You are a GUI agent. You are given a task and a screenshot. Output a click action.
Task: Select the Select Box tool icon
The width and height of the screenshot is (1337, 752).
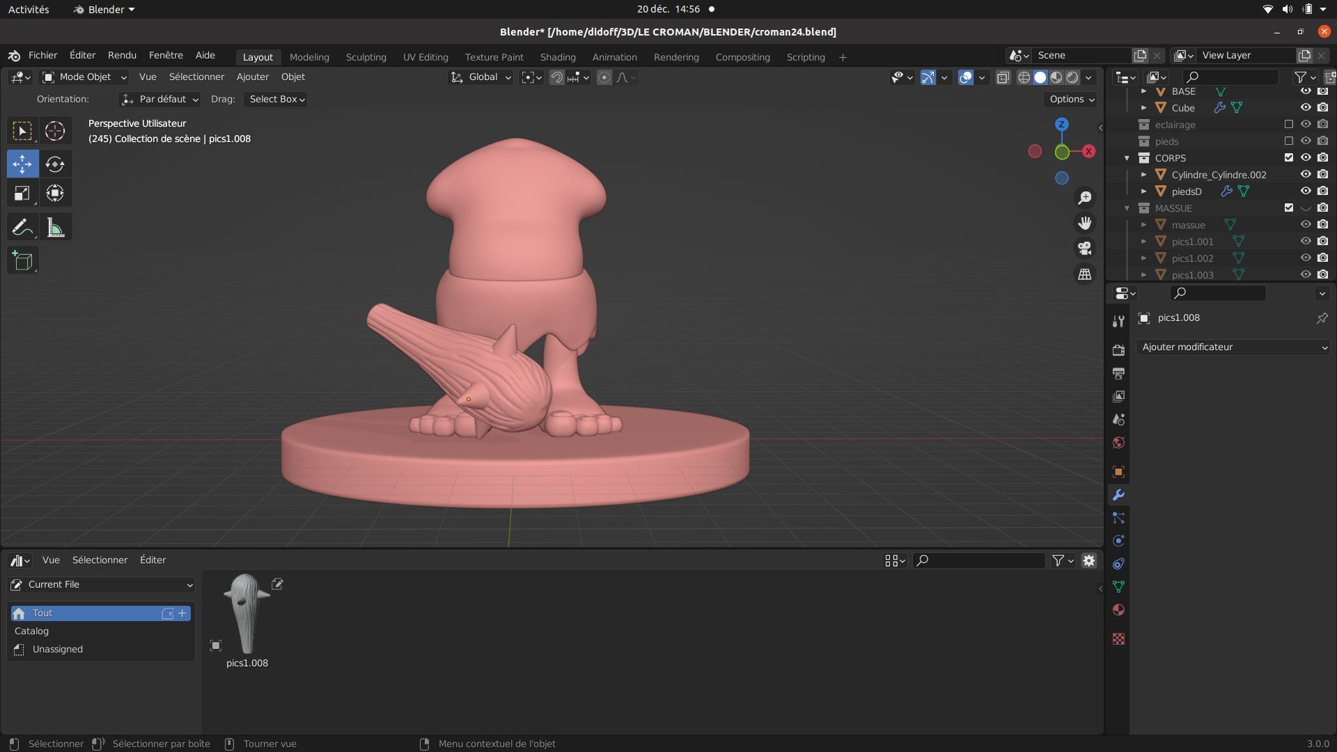point(22,131)
